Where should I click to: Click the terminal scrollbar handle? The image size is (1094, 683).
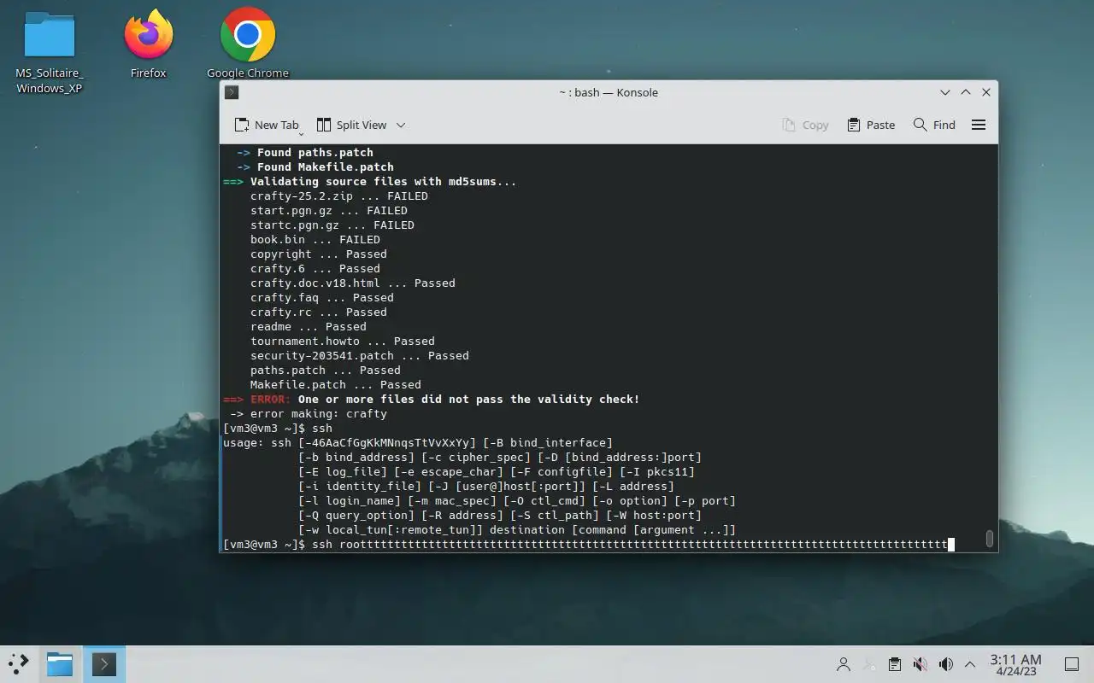(990, 539)
